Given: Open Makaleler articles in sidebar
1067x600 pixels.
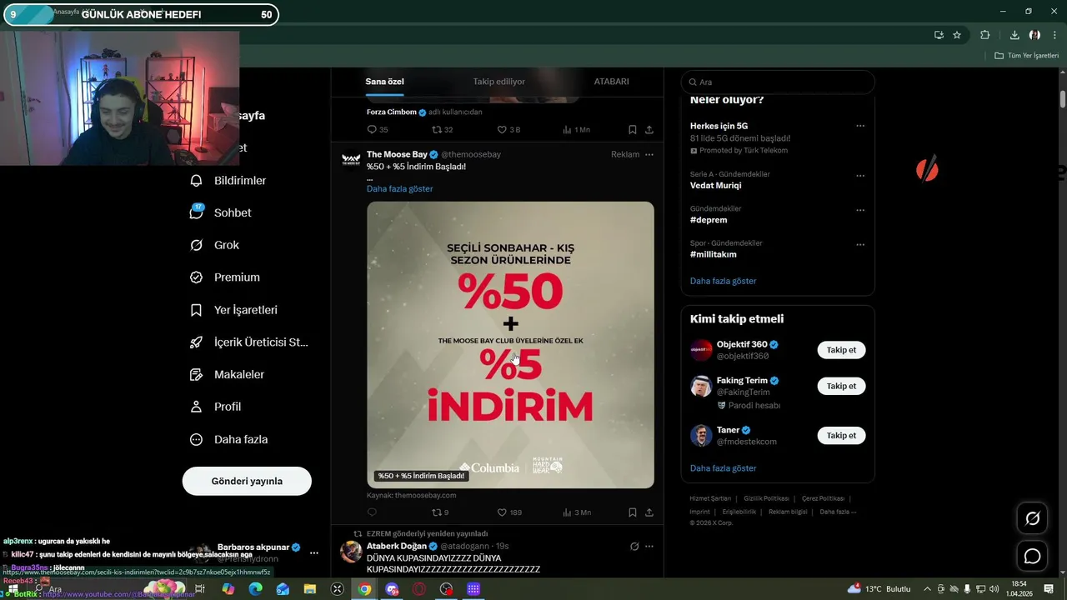Looking at the screenshot, I should (227, 375).
